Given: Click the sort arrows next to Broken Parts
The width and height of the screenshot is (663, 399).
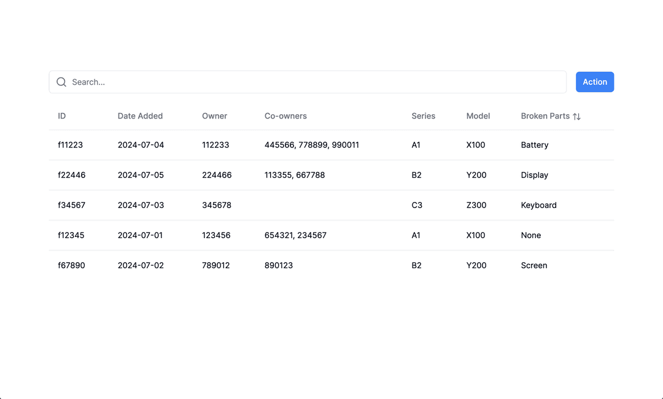Looking at the screenshot, I should 578,116.
